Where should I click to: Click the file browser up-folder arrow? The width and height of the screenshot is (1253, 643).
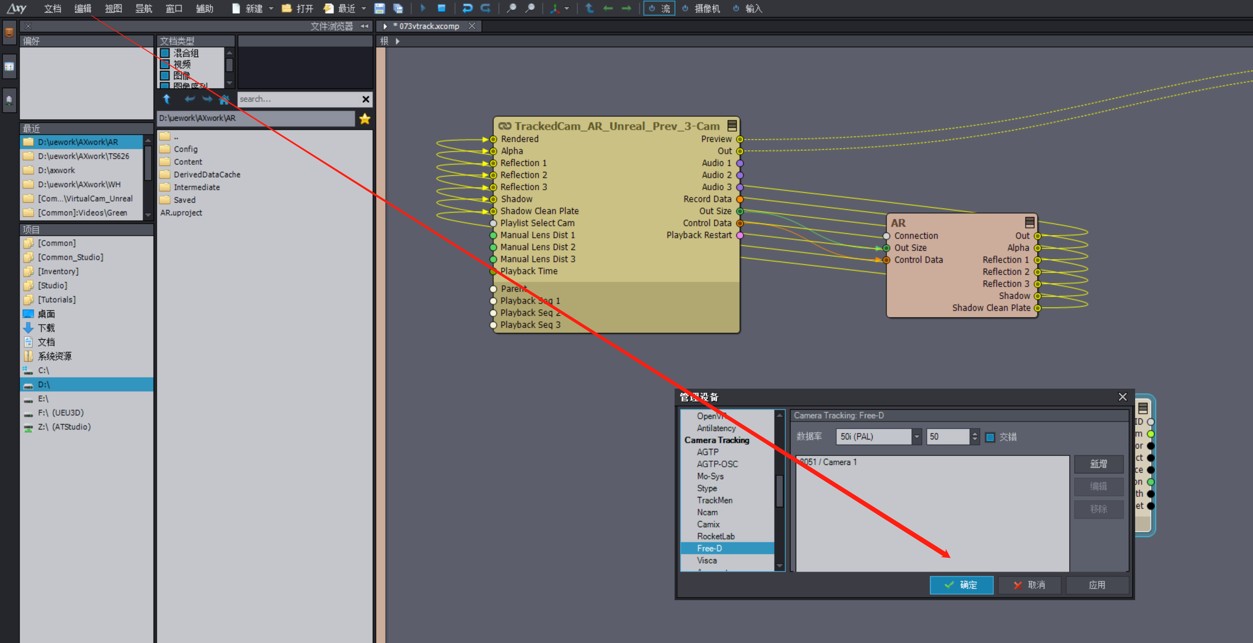[x=167, y=99]
